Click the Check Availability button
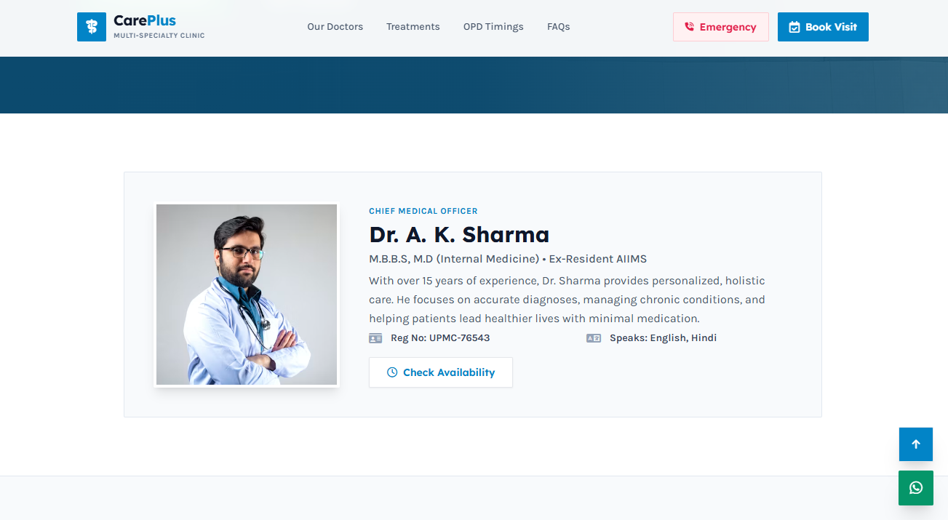Image resolution: width=948 pixels, height=520 pixels. tap(441, 372)
